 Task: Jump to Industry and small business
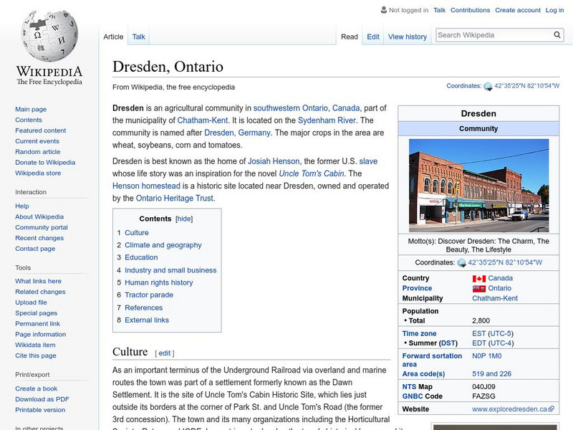click(170, 270)
